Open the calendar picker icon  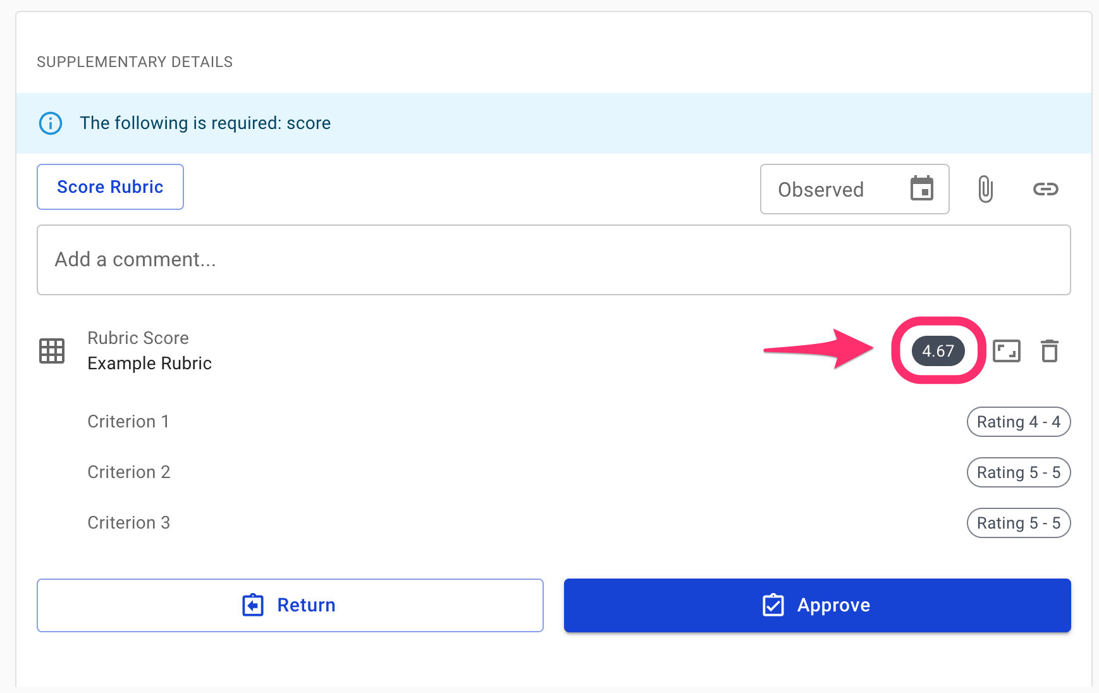coord(921,189)
